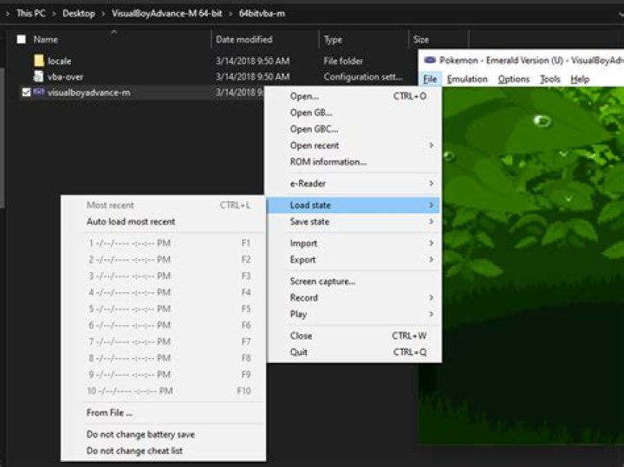The height and width of the screenshot is (467, 624).
Task: Click Auto load most recent
Action: tap(131, 222)
